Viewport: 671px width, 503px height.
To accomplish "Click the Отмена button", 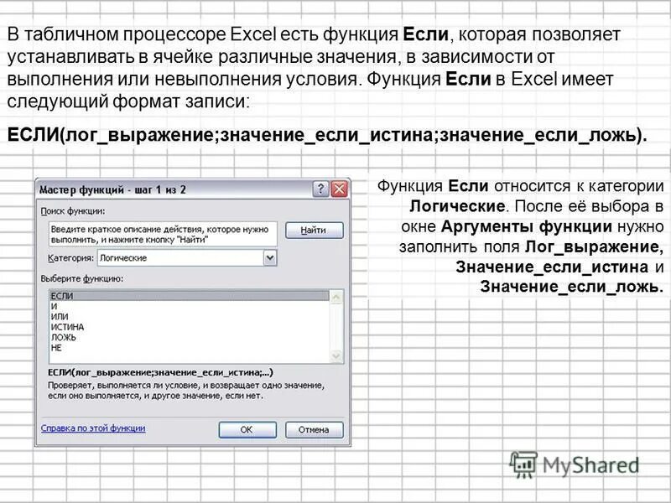I will (314, 430).
